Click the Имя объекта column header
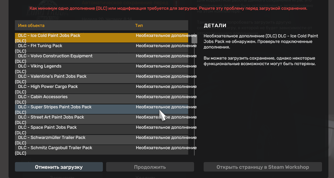The width and height of the screenshot is (334, 178). 31,26
